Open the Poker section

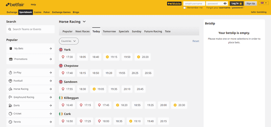(x=47, y=12)
